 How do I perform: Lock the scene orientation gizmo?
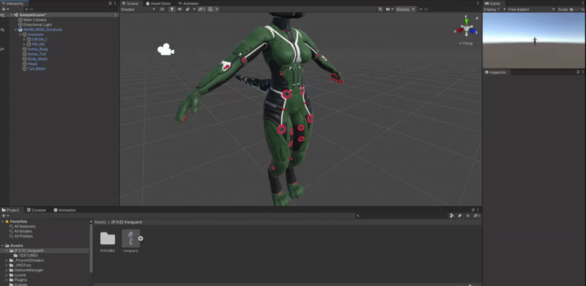tap(477, 18)
